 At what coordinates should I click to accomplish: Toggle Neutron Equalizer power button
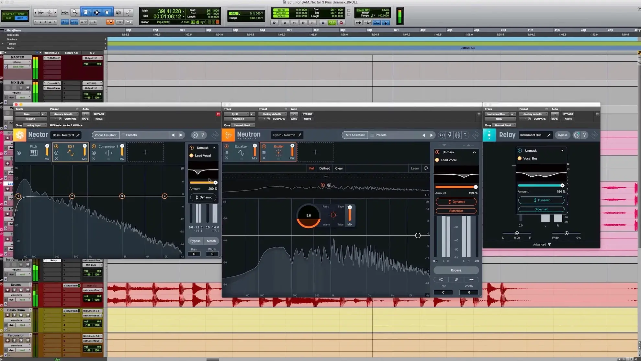click(227, 146)
